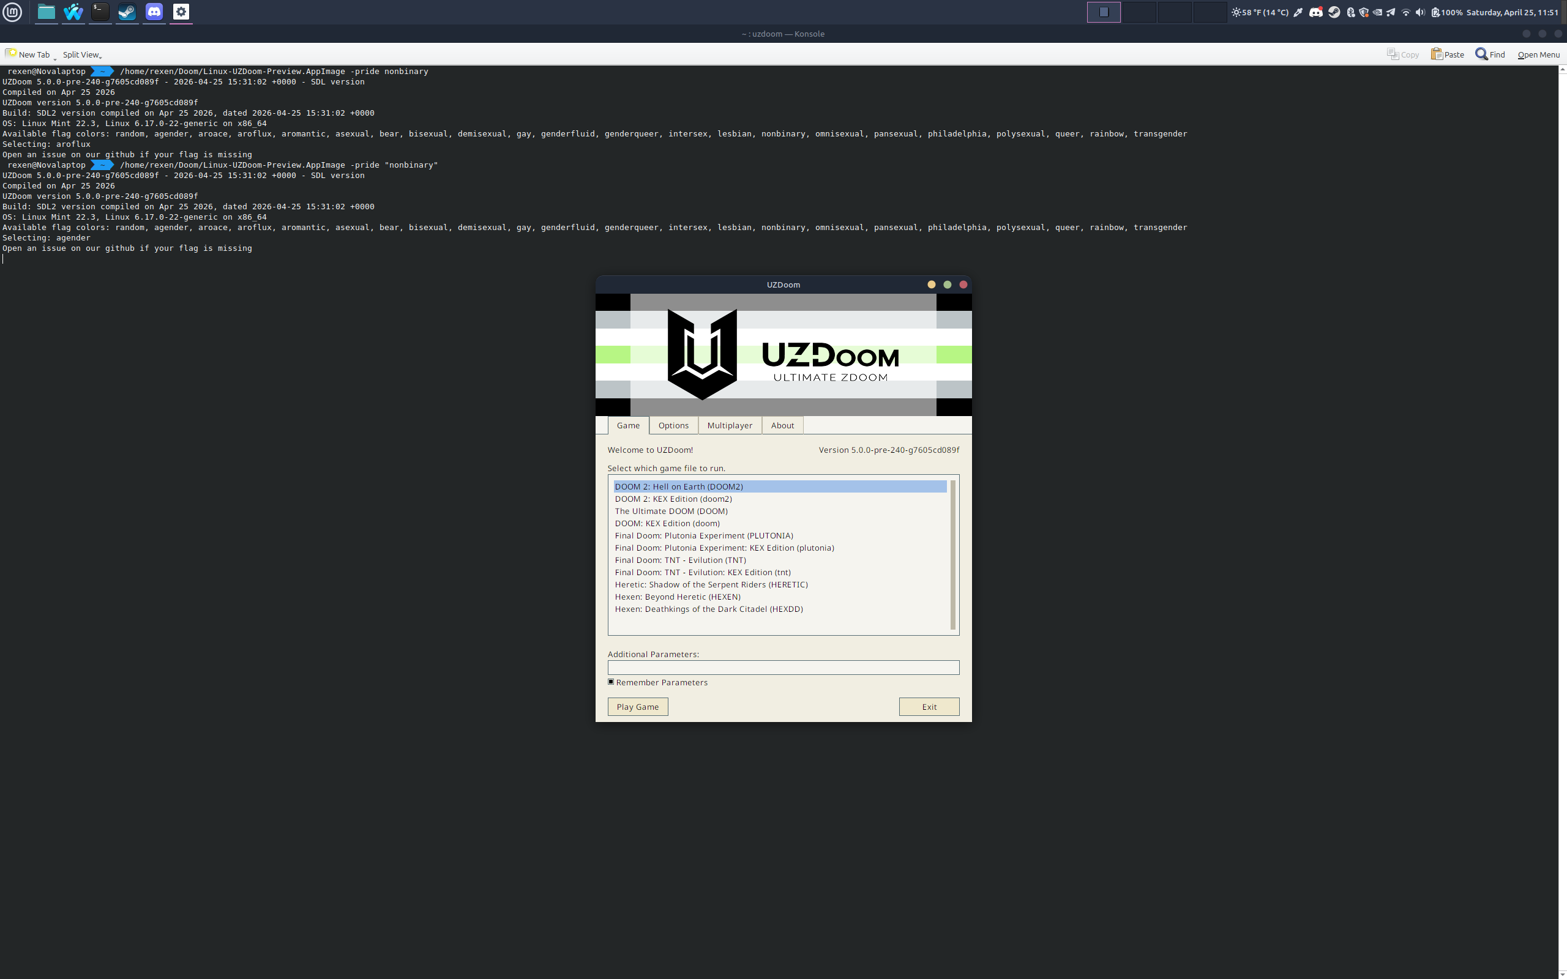Click the Copy button in Konsole toolbar

tap(1402, 54)
